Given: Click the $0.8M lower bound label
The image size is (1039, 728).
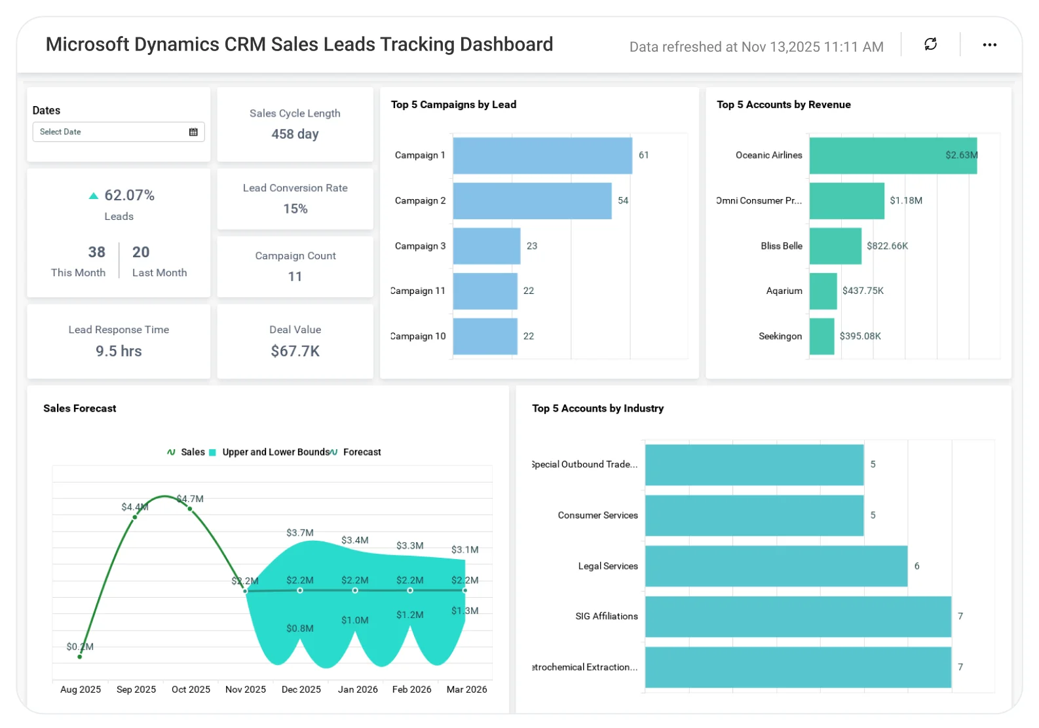Looking at the screenshot, I should pyautogui.click(x=300, y=628).
